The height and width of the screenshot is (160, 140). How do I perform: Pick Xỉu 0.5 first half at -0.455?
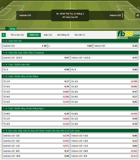[x=104, y=114]
